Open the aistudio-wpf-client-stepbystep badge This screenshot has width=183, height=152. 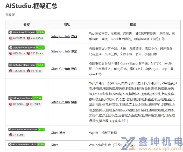(x=26, y=129)
